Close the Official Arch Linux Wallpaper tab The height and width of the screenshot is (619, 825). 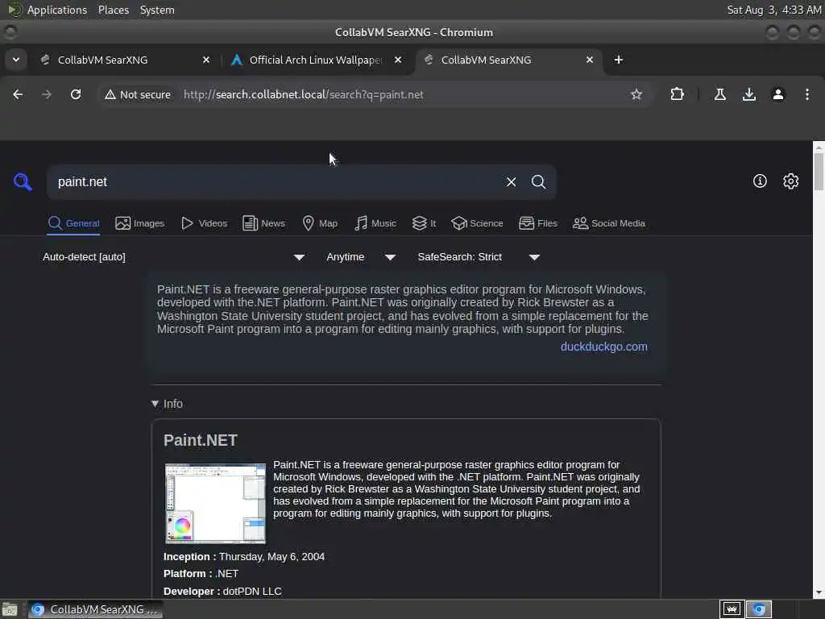[398, 60]
